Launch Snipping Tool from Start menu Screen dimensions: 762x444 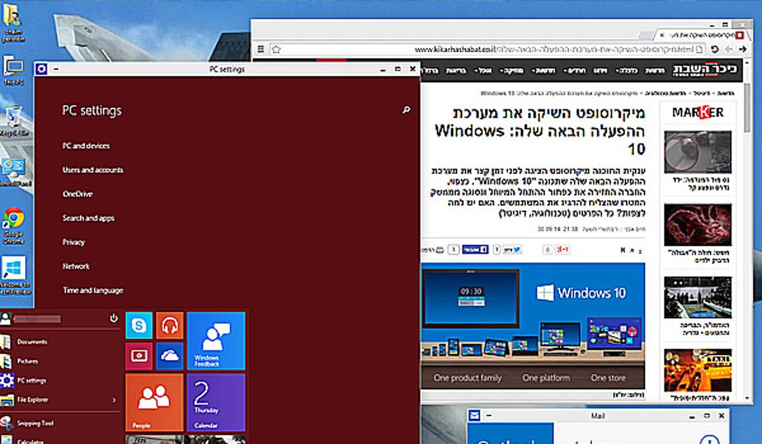click(35, 423)
